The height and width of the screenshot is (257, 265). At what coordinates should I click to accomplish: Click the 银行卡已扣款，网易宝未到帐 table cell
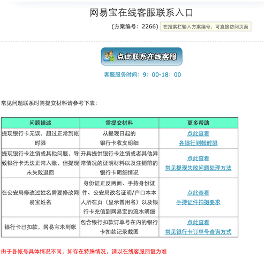[x=41, y=227]
